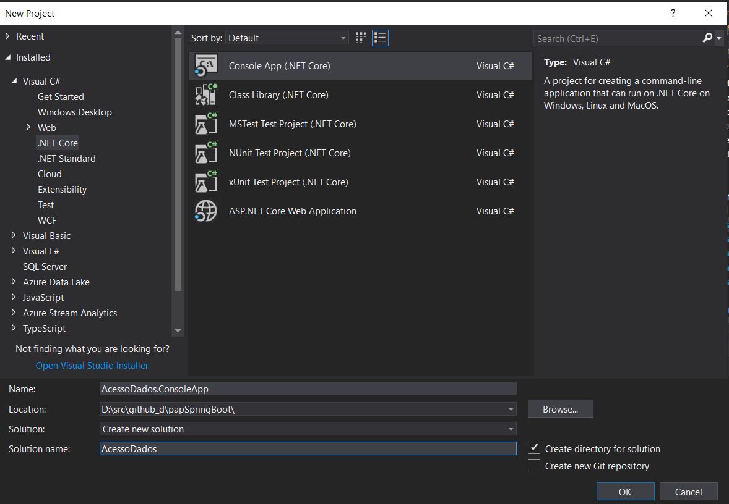Select the .NET Core category
This screenshot has height=504, width=729.
(58, 143)
